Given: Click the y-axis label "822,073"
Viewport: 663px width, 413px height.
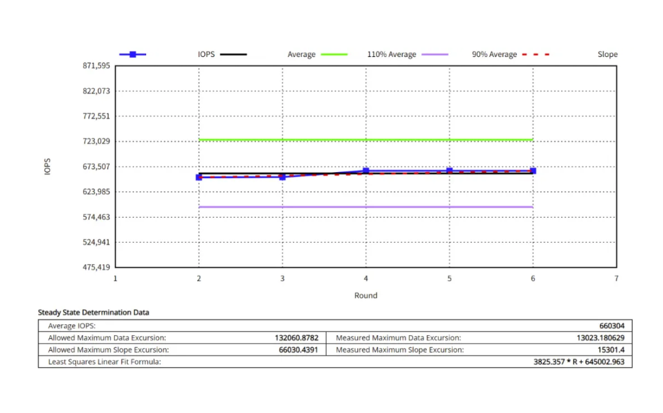Looking at the screenshot, I should (96, 91).
